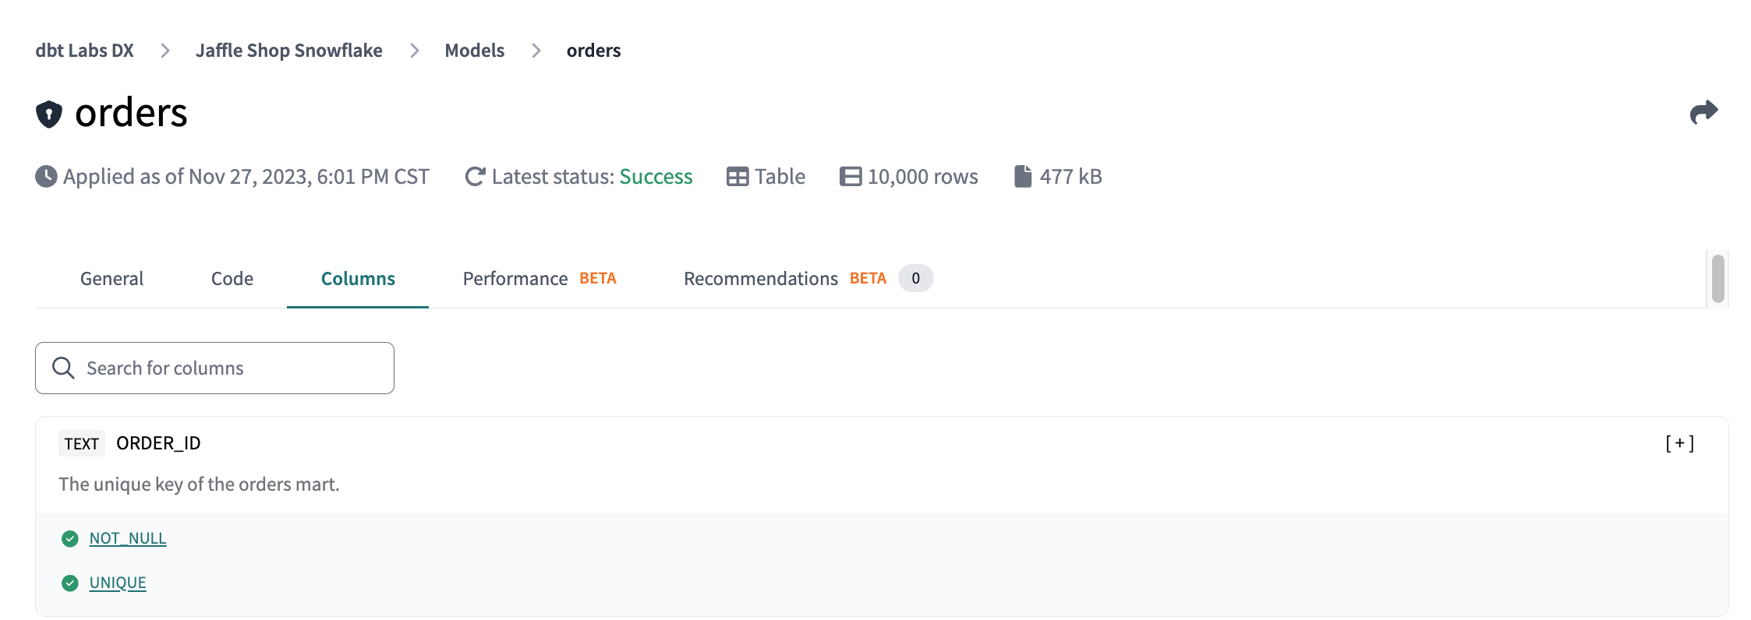Image resolution: width=1751 pixels, height=620 pixels.
Task: Expand the ORDER_ID column details
Action: (x=1679, y=443)
